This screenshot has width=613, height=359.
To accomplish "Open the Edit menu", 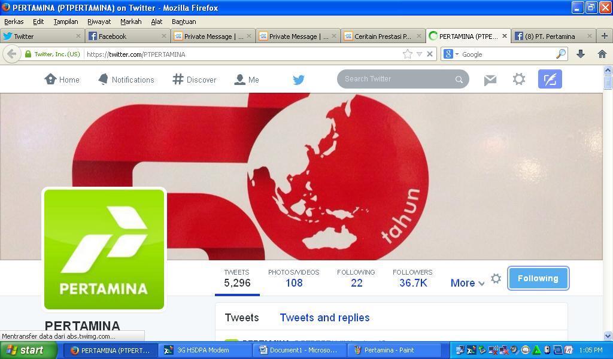I will (x=38, y=22).
